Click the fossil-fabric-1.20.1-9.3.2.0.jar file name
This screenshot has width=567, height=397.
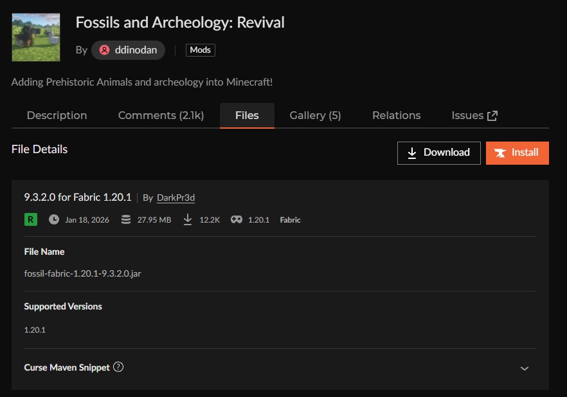click(82, 273)
